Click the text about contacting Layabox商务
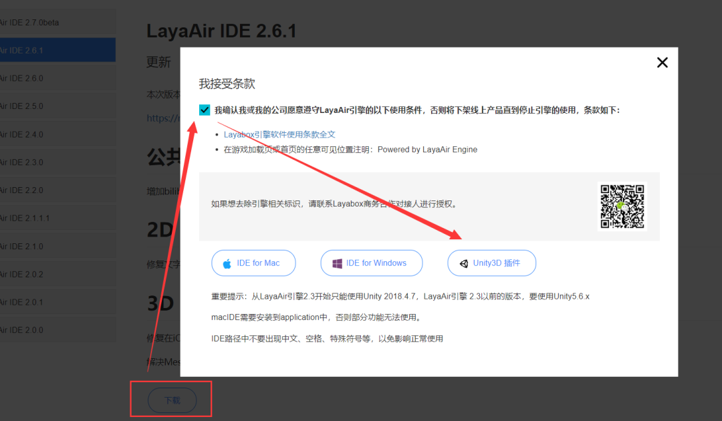 [335, 204]
